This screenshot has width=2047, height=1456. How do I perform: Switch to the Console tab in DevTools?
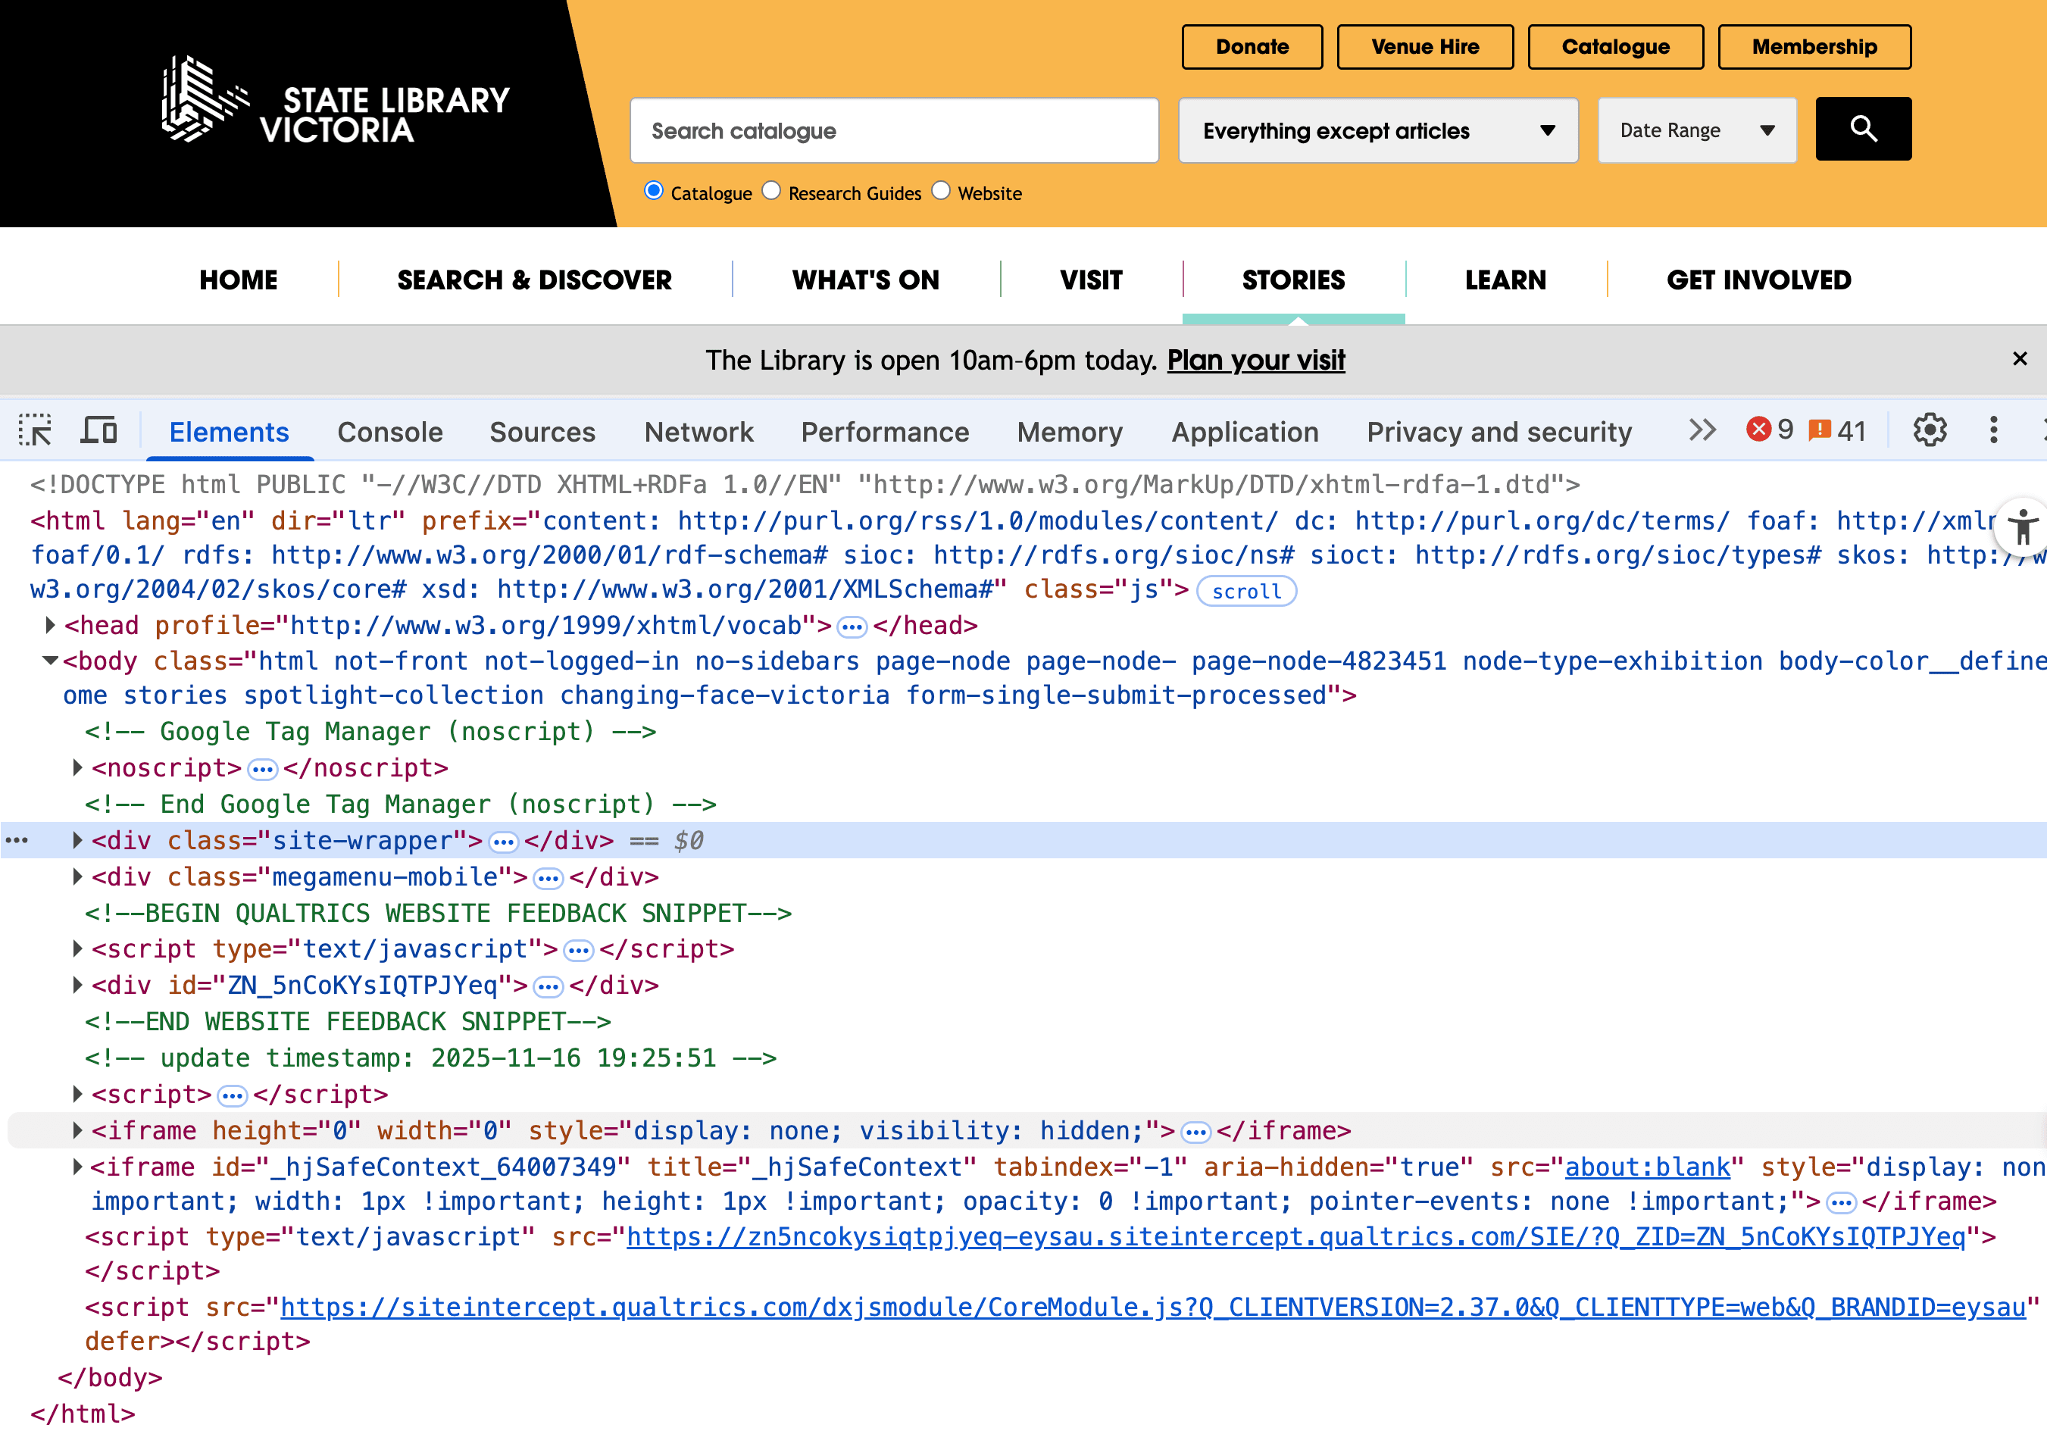389,431
